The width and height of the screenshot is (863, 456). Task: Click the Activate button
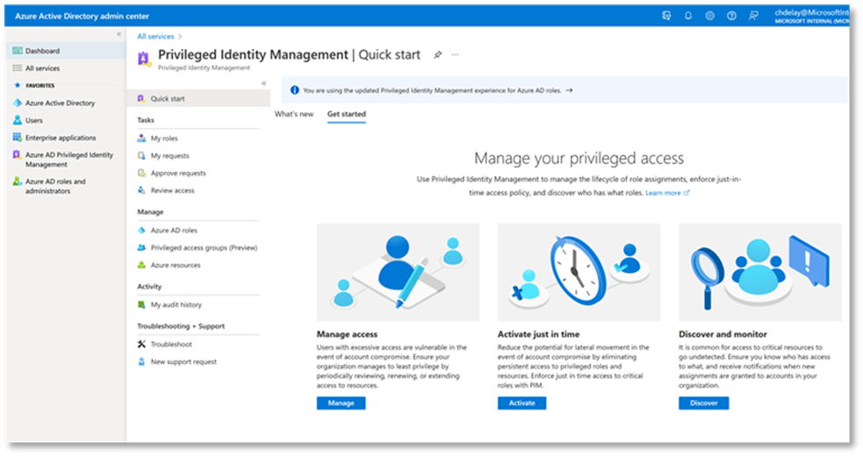point(521,403)
